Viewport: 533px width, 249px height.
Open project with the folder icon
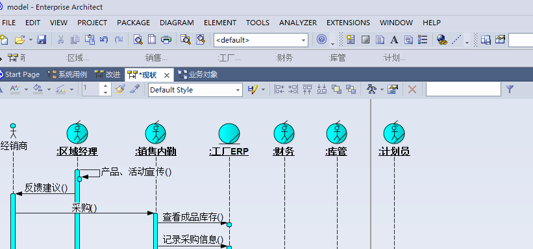point(20,40)
